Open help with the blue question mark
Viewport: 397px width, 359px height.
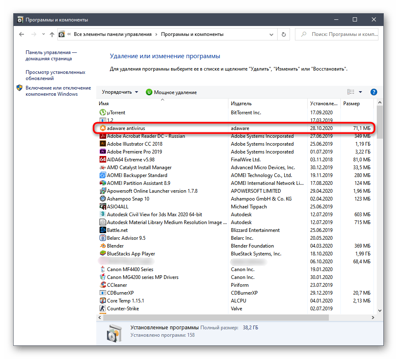pyautogui.click(x=374, y=92)
